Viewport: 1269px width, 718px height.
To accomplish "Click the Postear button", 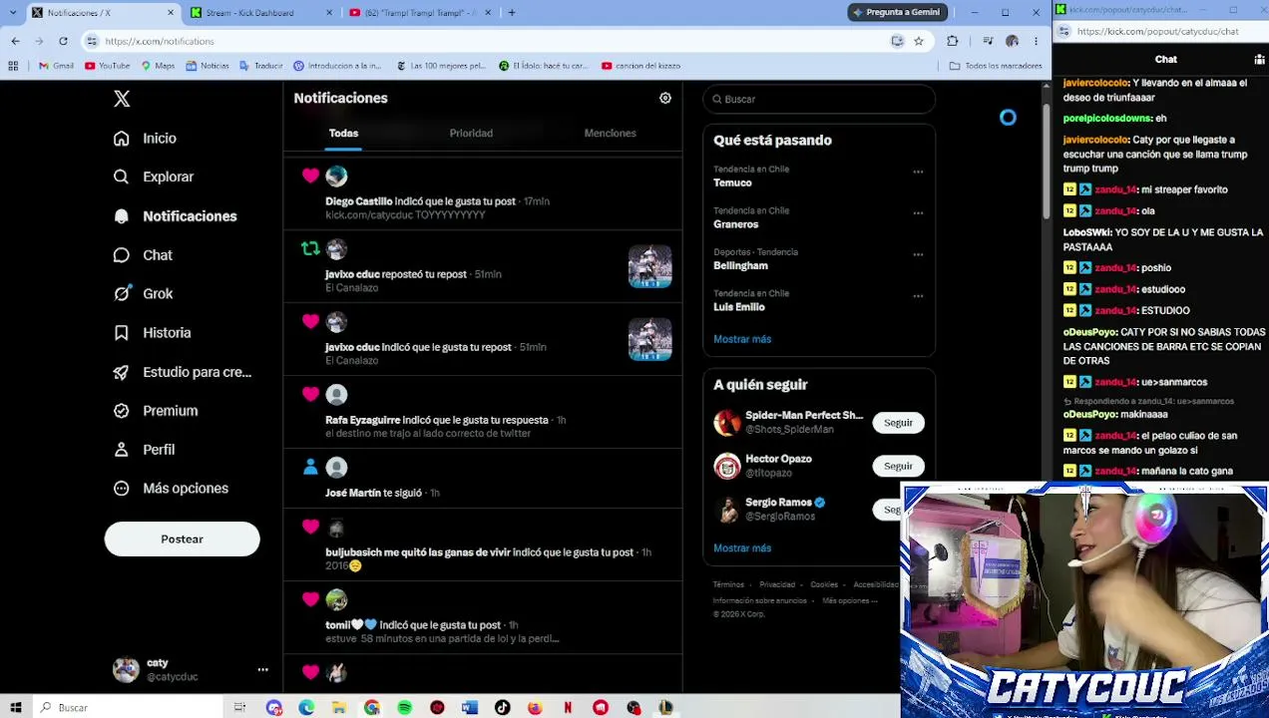I will click(x=182, y=539).
